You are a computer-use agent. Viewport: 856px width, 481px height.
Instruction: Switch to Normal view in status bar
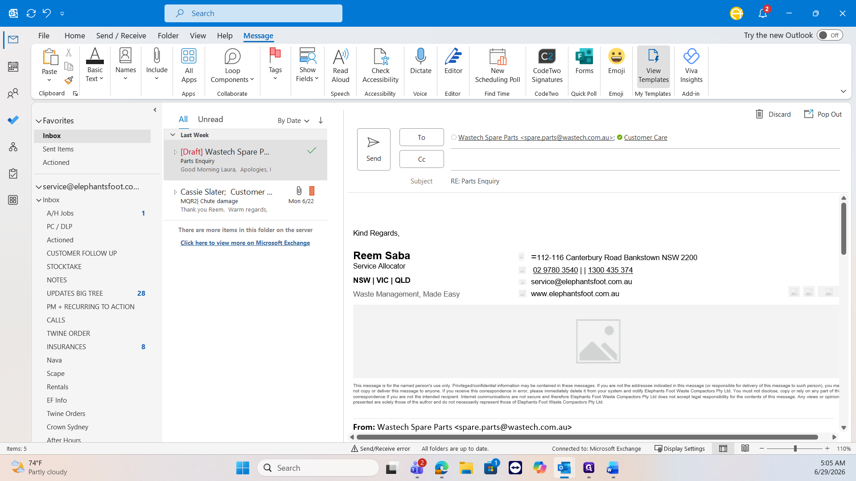[x=723, y=448]
